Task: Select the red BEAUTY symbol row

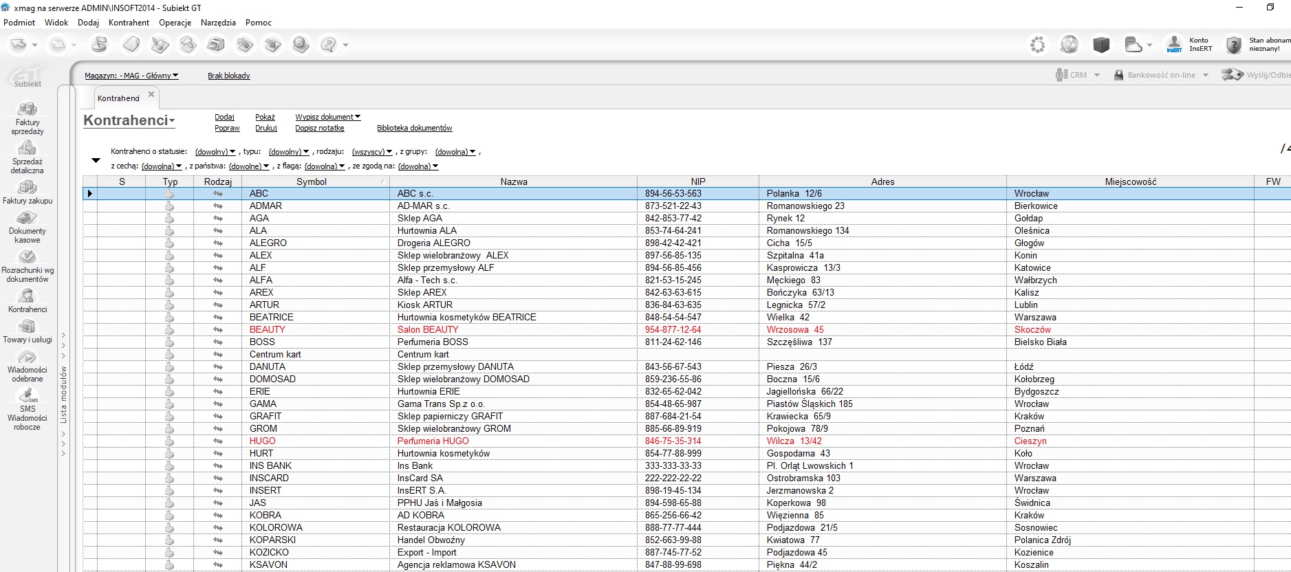Action: (x=268, y=329)
